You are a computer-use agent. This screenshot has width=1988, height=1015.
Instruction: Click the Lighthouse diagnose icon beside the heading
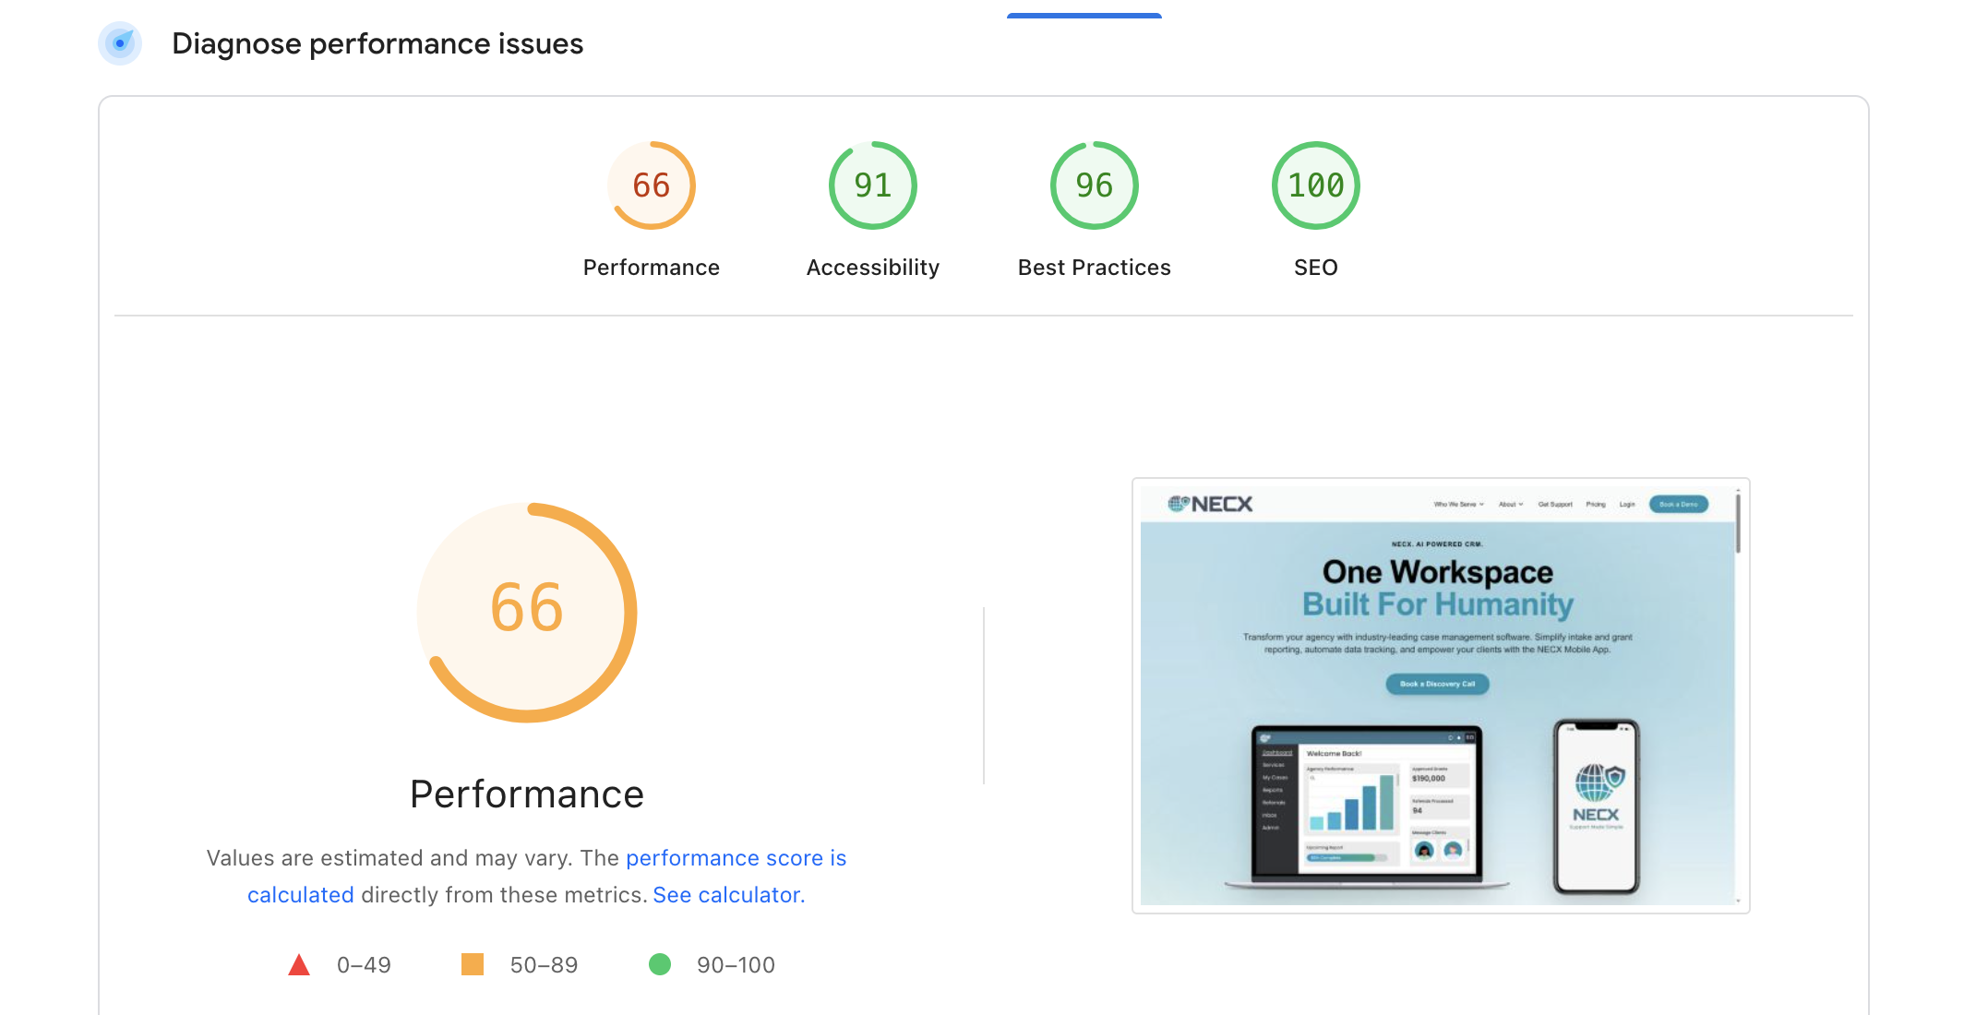[120, 43]
